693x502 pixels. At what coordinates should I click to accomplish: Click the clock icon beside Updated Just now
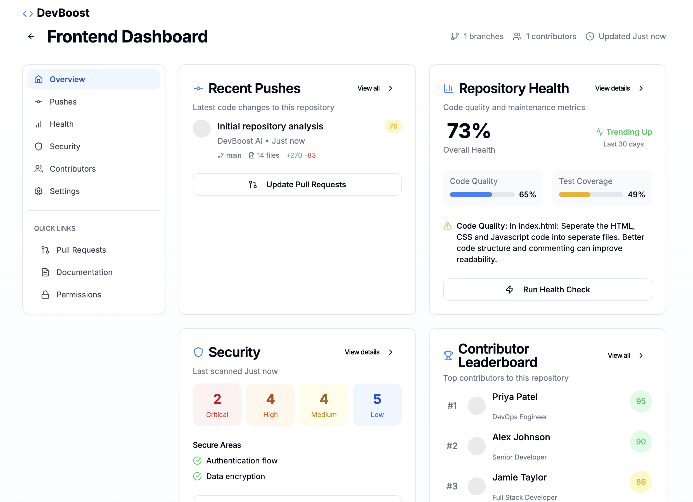click(x=589, y=36)
